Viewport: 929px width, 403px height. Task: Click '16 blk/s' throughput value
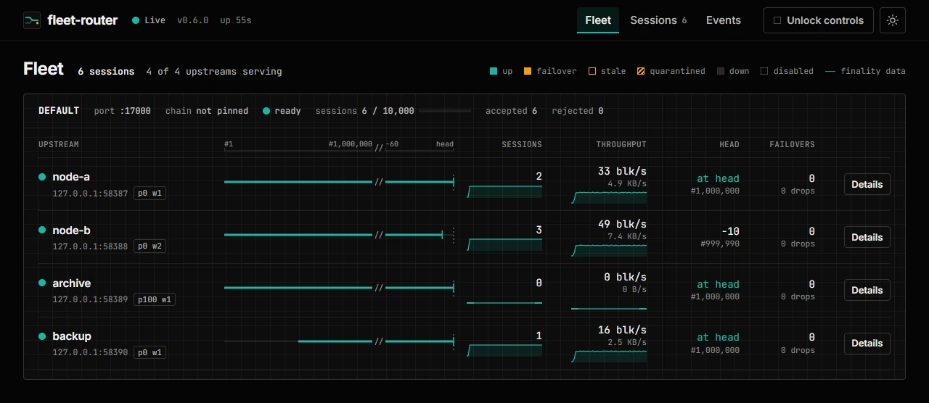pos(622,330)
